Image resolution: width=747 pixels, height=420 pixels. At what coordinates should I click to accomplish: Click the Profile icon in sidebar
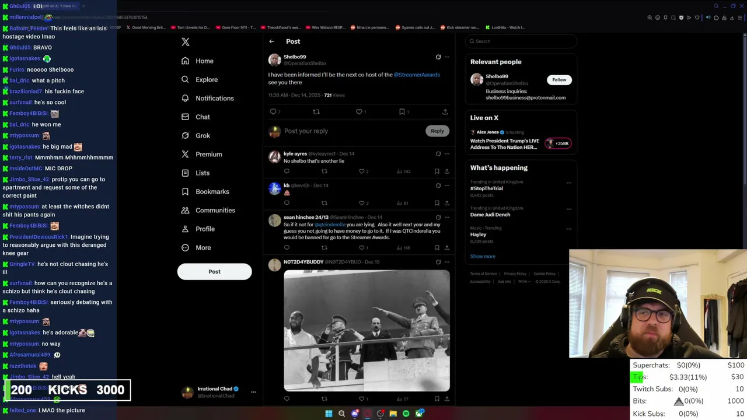(185, 229)
